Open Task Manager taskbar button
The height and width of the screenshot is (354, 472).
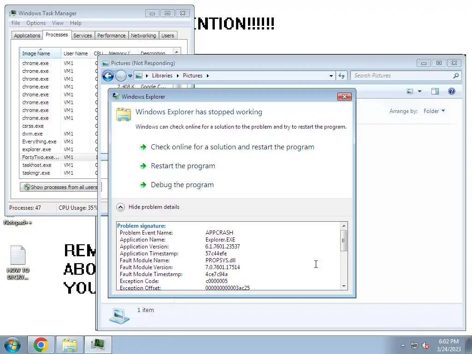click(x=98, y=344)
